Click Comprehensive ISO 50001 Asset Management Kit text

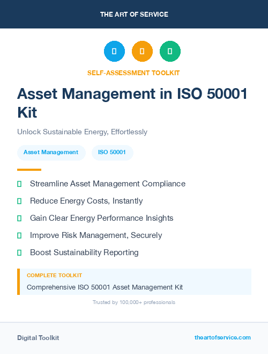[x=105, y=287]
